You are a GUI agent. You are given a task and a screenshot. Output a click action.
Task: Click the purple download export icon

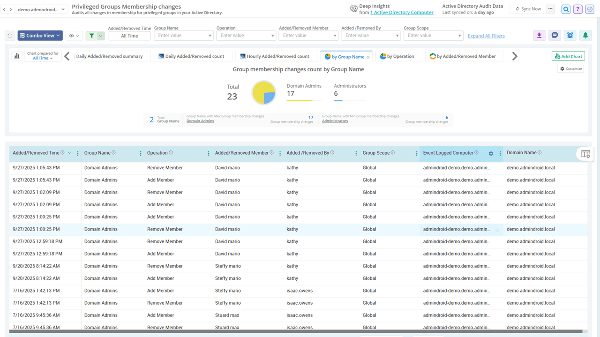click(539, 36)
